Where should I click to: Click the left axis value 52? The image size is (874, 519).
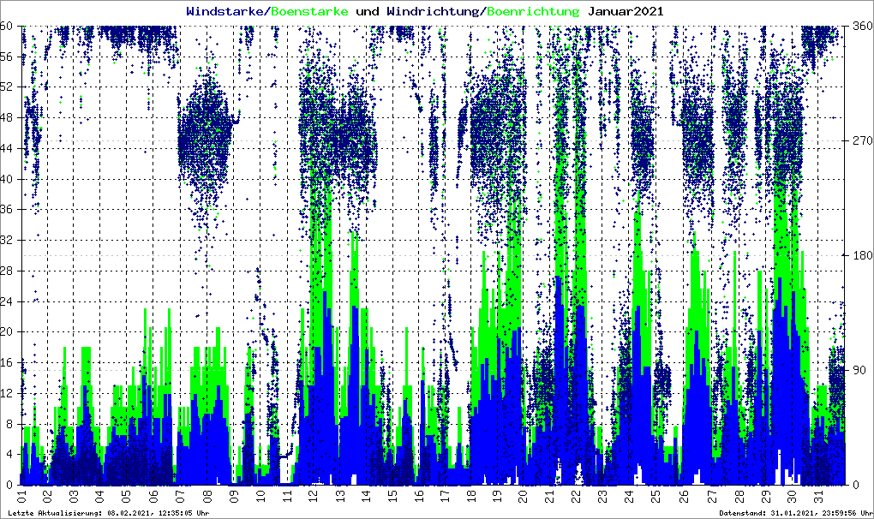[x=6, y=86]
